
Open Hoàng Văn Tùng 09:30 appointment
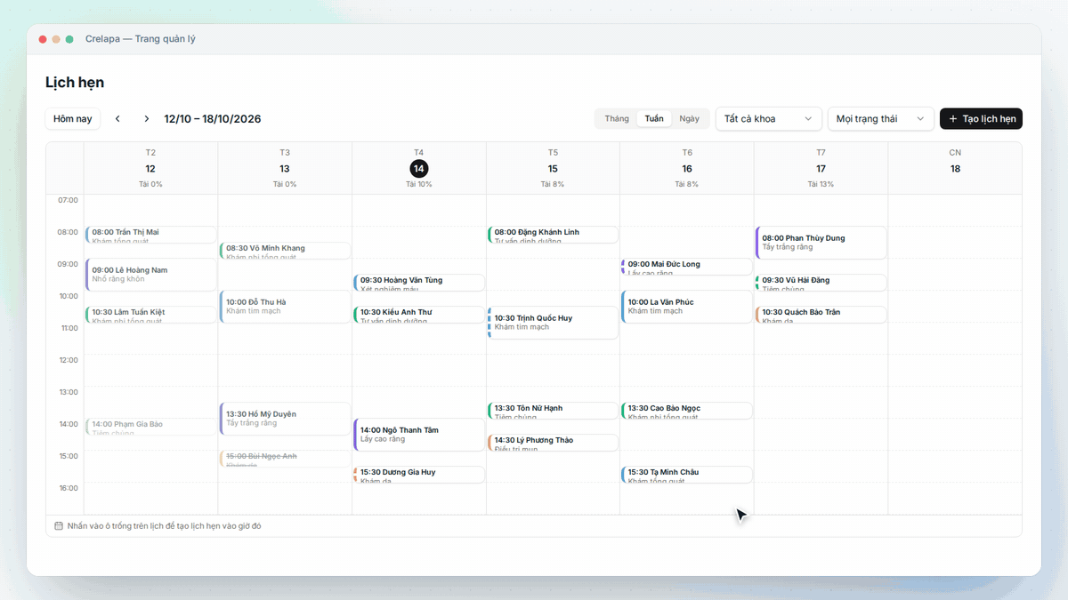pos(419,283)
